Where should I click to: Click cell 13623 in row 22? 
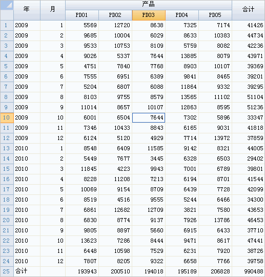82,241
